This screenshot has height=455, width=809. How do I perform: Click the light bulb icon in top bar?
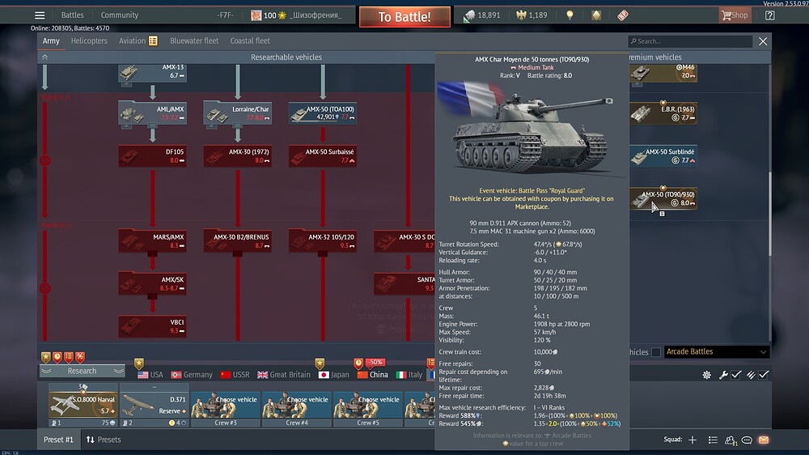pyautogui.click(x=570, y=15)
